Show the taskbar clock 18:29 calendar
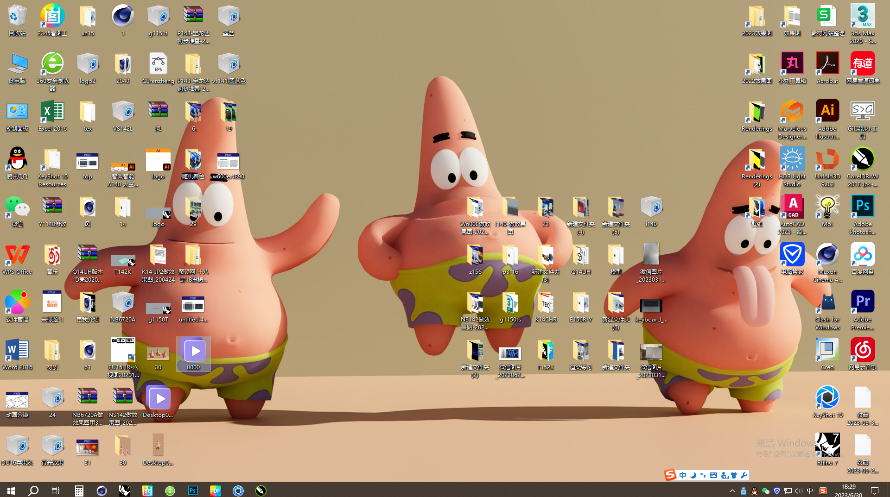This screenshot has width=890, height=497. [848, 491]
